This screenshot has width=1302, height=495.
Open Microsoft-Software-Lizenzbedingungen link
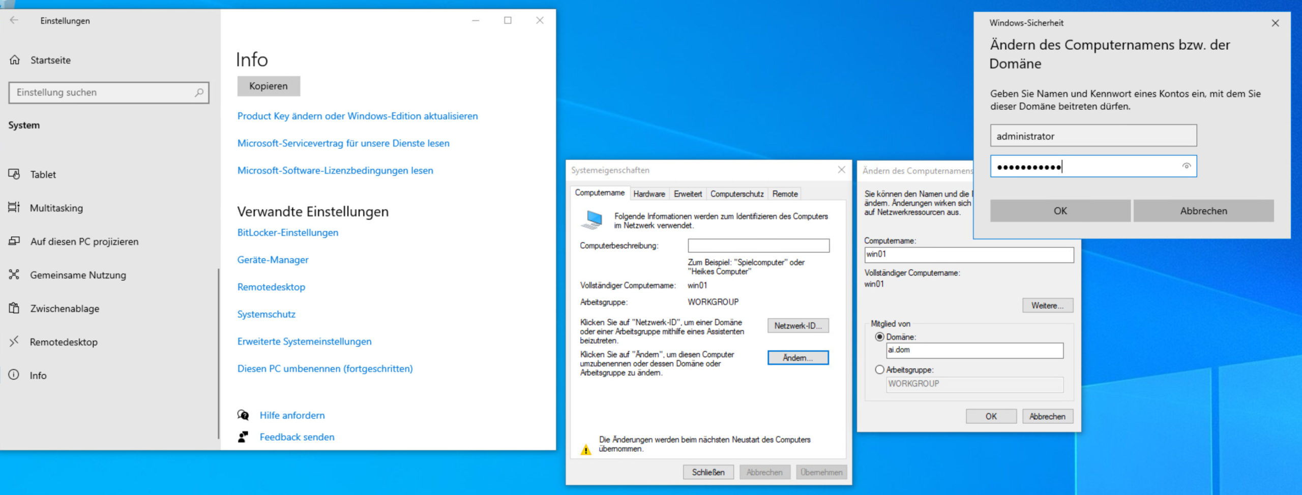click(x=335, y=170)
